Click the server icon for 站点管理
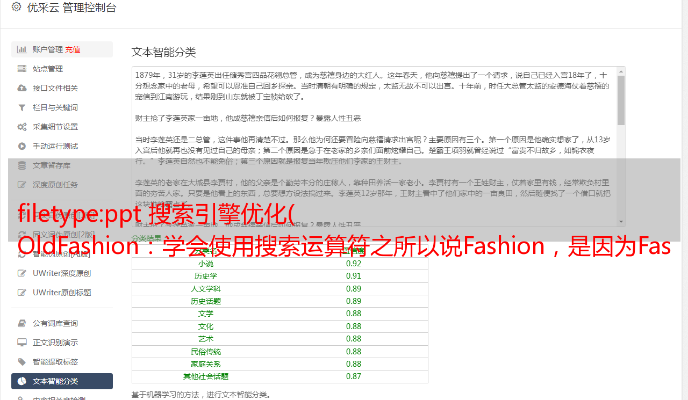Viewport: 688px width, 400px height. [22, 69]
